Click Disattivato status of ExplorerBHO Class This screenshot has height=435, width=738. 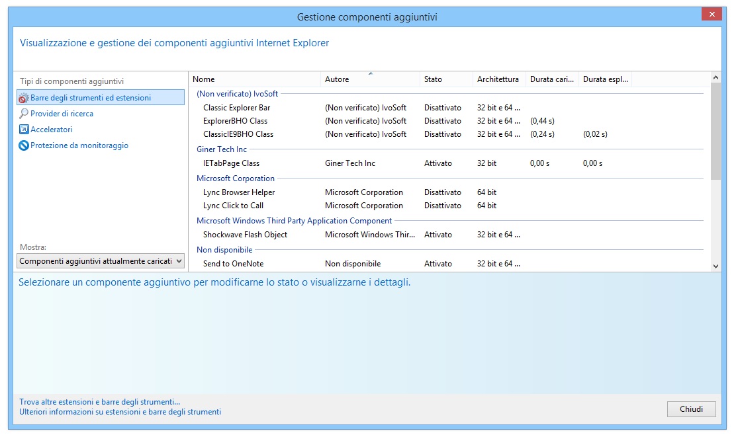coord(443,121)
